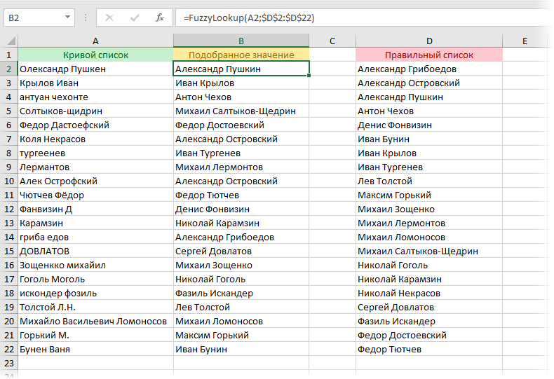554x379 pixels.
Task: Select cell 'Горький М.'
Action: click(95, 336)
